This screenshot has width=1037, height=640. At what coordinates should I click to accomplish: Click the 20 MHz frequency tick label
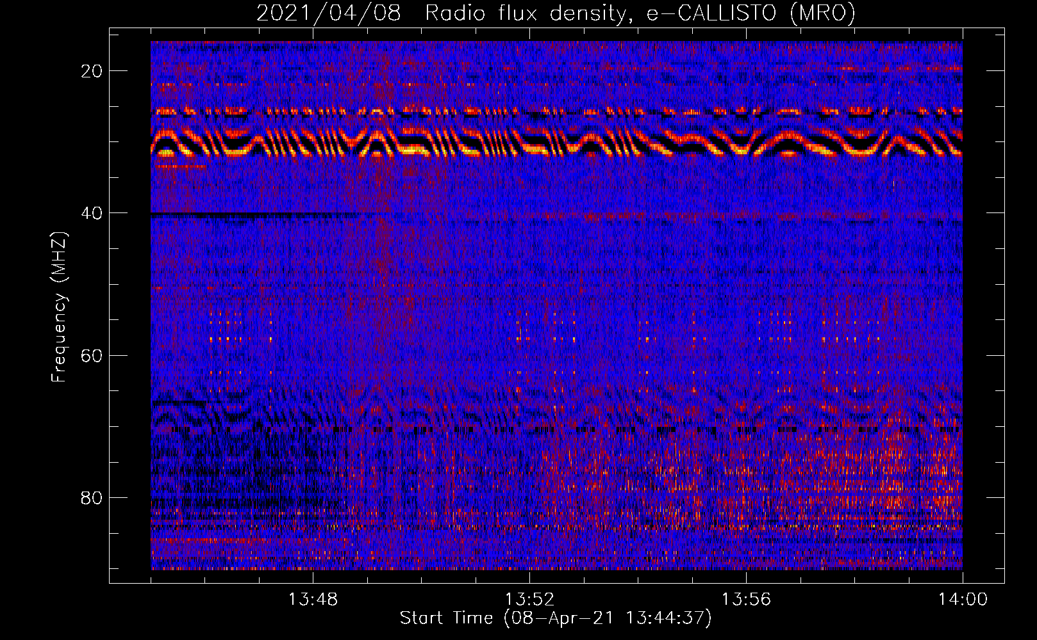click(92, 71)
